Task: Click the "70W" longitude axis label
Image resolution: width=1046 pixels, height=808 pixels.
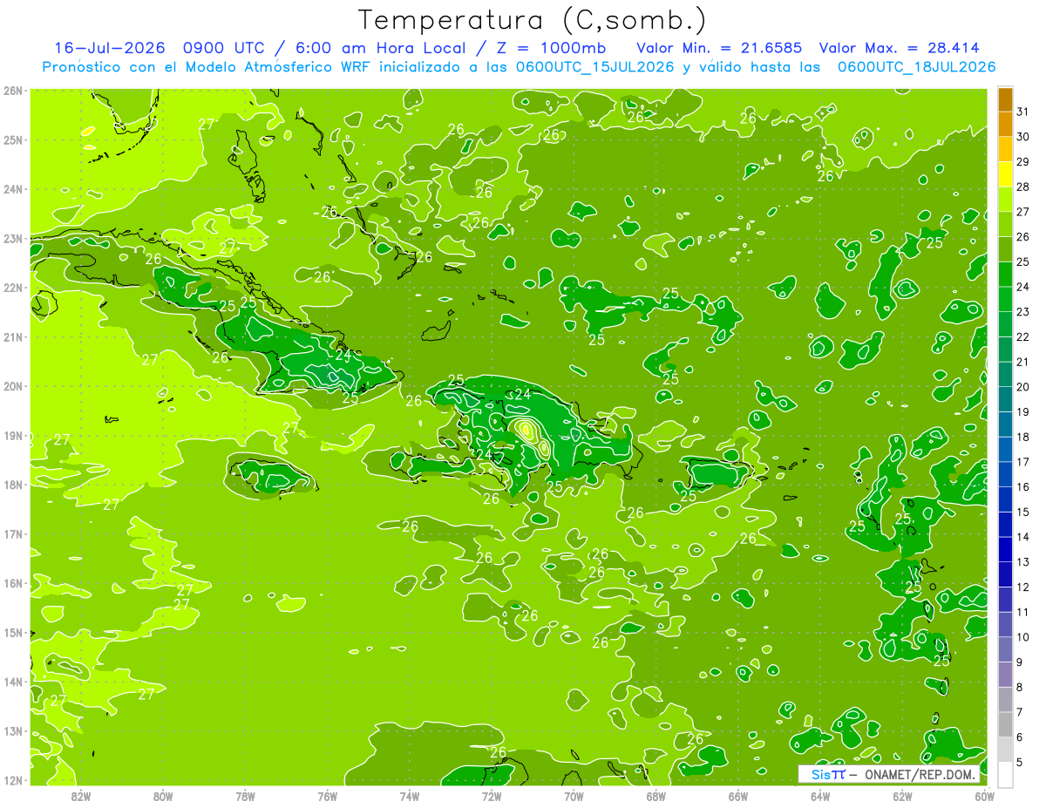Action: [x=574, y=796]
